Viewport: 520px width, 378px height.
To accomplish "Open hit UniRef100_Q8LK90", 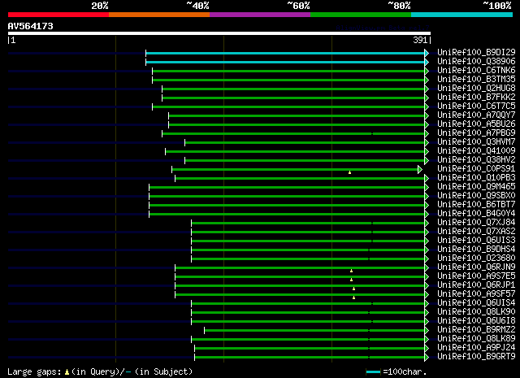I will [476, 312].
